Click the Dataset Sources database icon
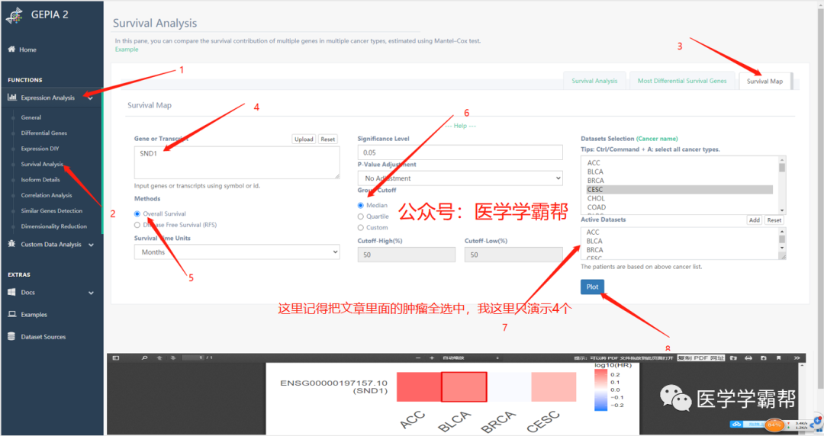This screenshot has width=824, height=436. click(11, 336)
